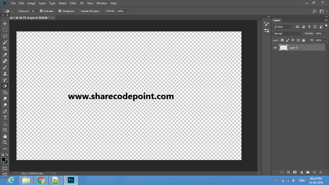Toggle filter for type layers
The image size is (329, 185).
[309, 27]
